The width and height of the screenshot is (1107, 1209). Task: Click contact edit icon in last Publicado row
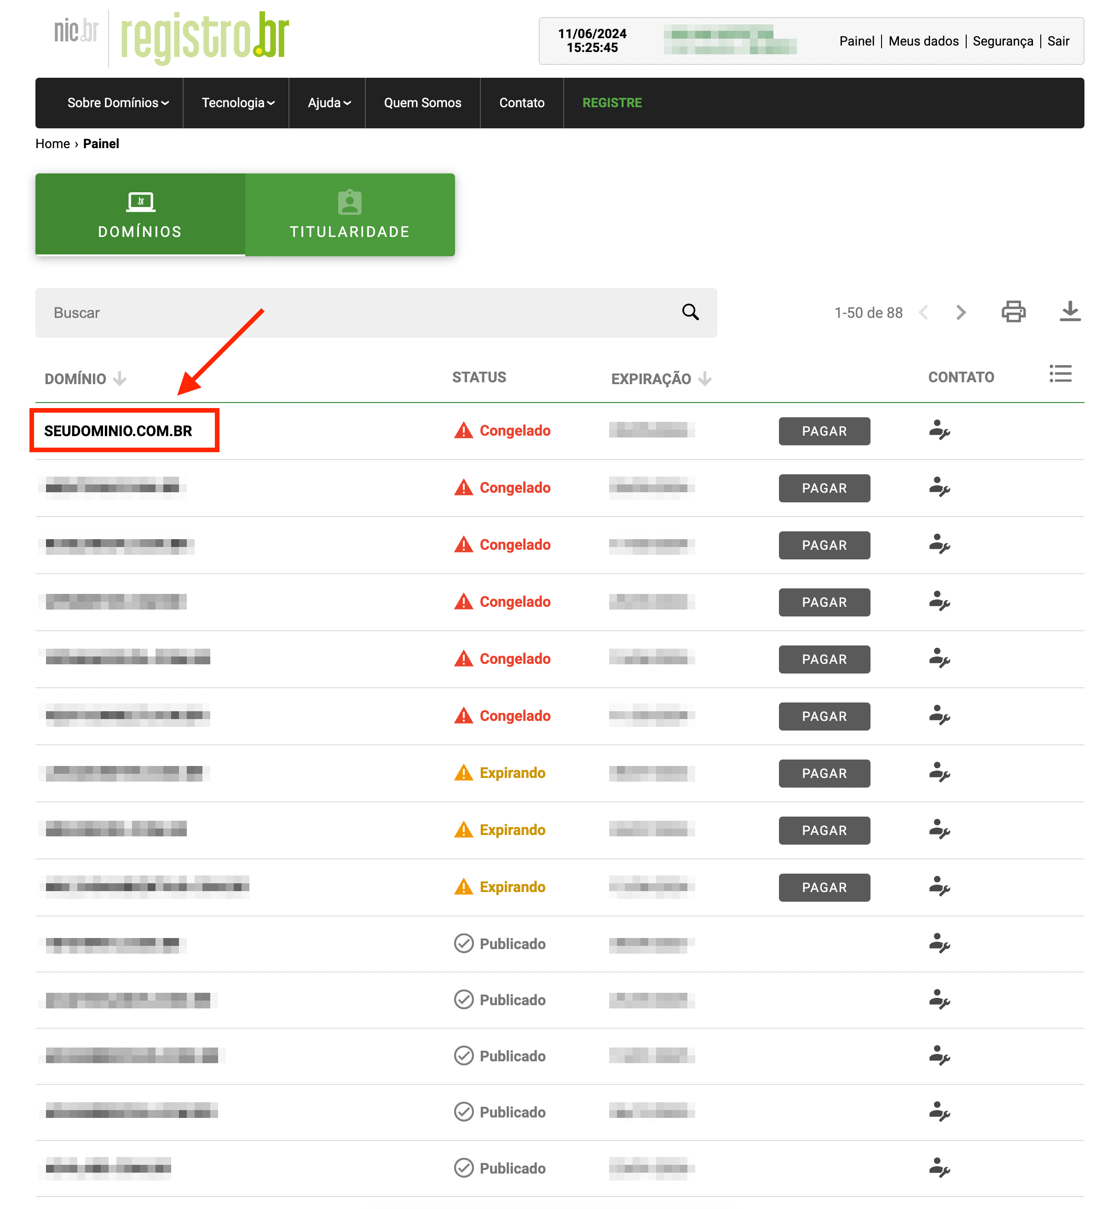point(939,1167)
